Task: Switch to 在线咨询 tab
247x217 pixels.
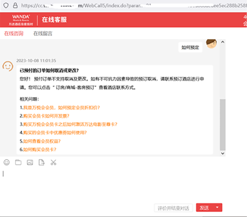Action: point(14,34)
